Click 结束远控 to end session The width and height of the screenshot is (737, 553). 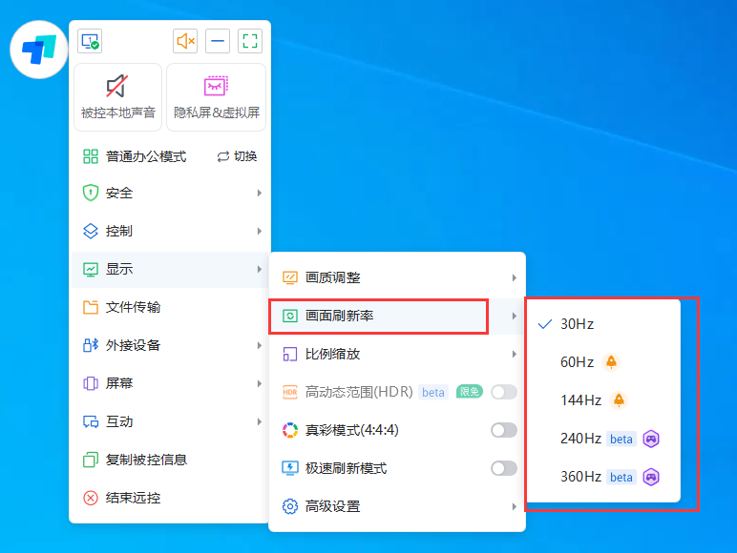(170, 498)
